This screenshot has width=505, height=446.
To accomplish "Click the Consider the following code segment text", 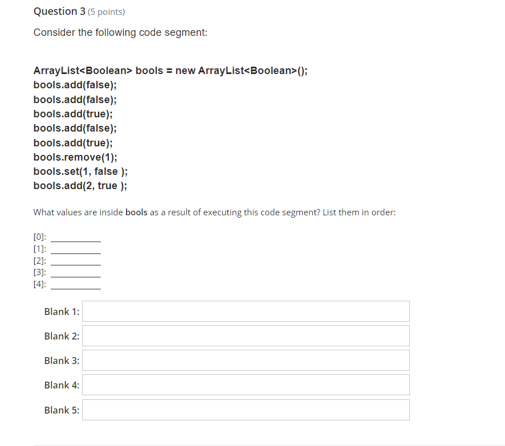I will click(x=120, y=32).
